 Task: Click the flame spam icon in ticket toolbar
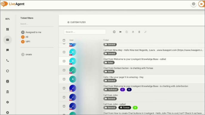pyautogui.click(x=133, y=32)
